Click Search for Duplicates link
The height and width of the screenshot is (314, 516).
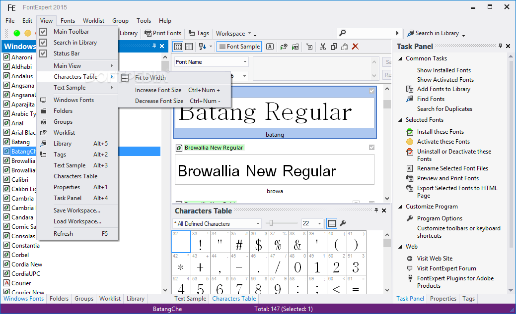pyautogui.click(x=444, y=108)
